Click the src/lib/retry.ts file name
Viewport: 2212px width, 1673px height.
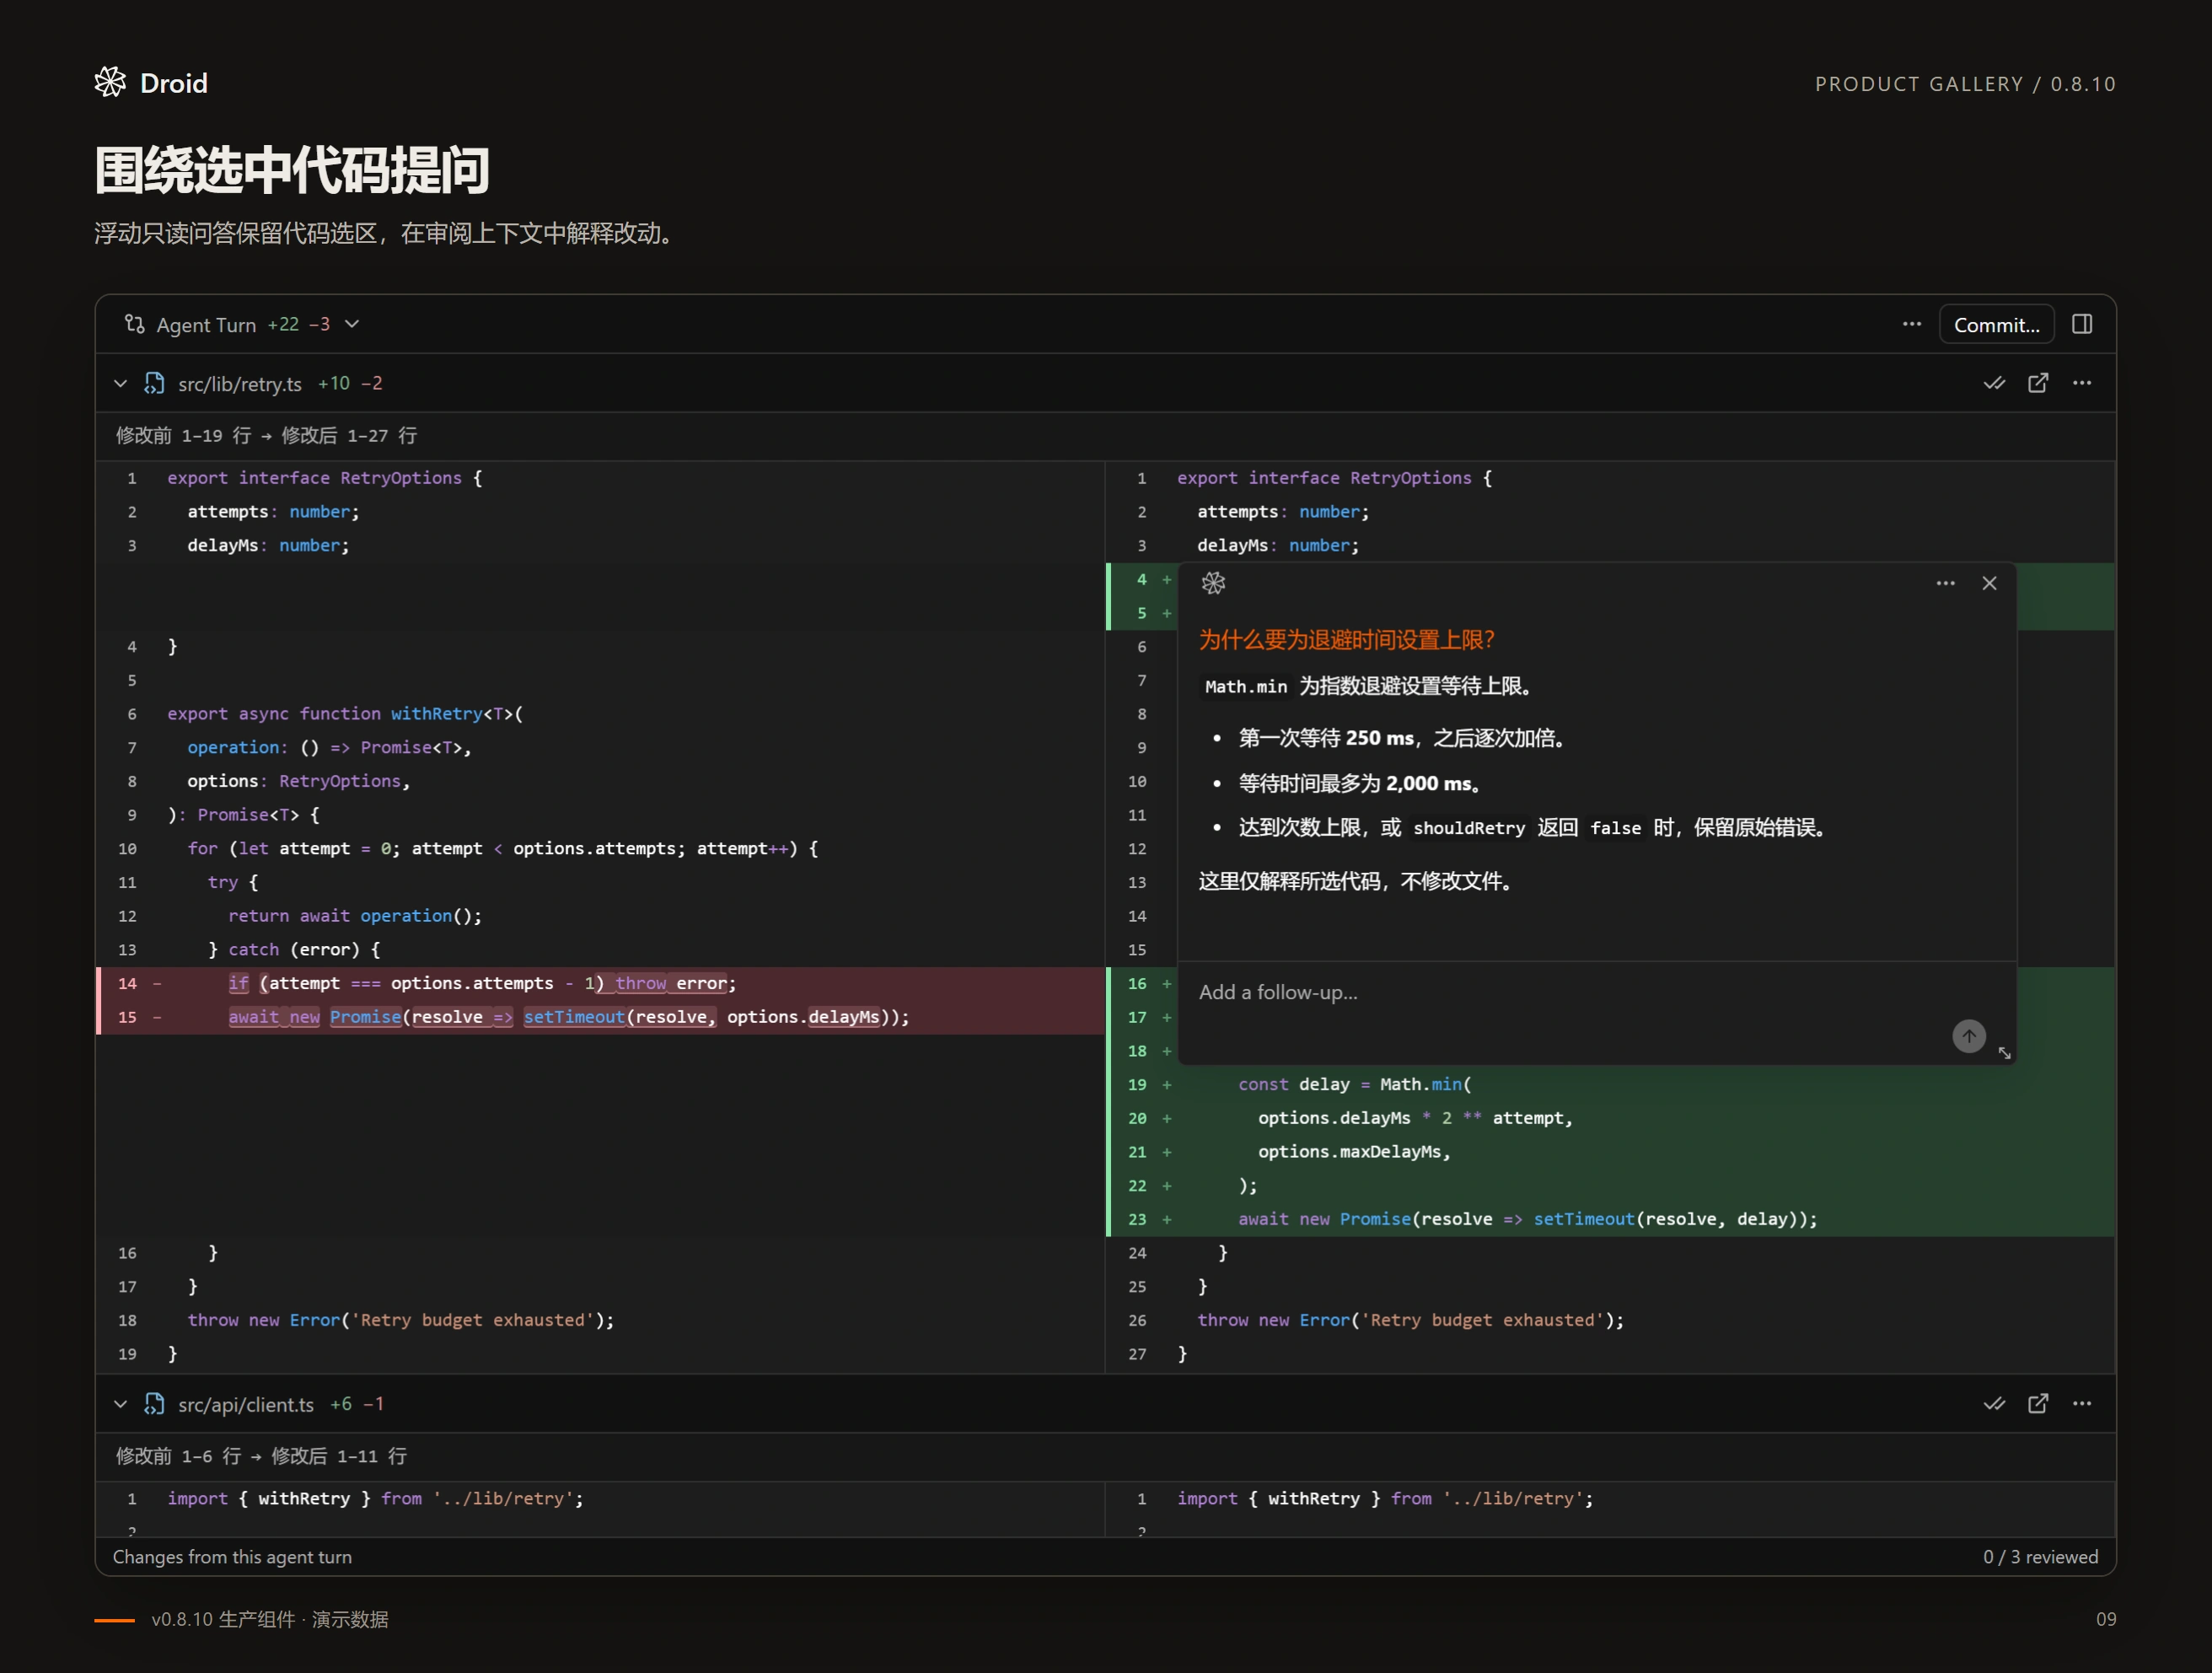tap(240, 385)
